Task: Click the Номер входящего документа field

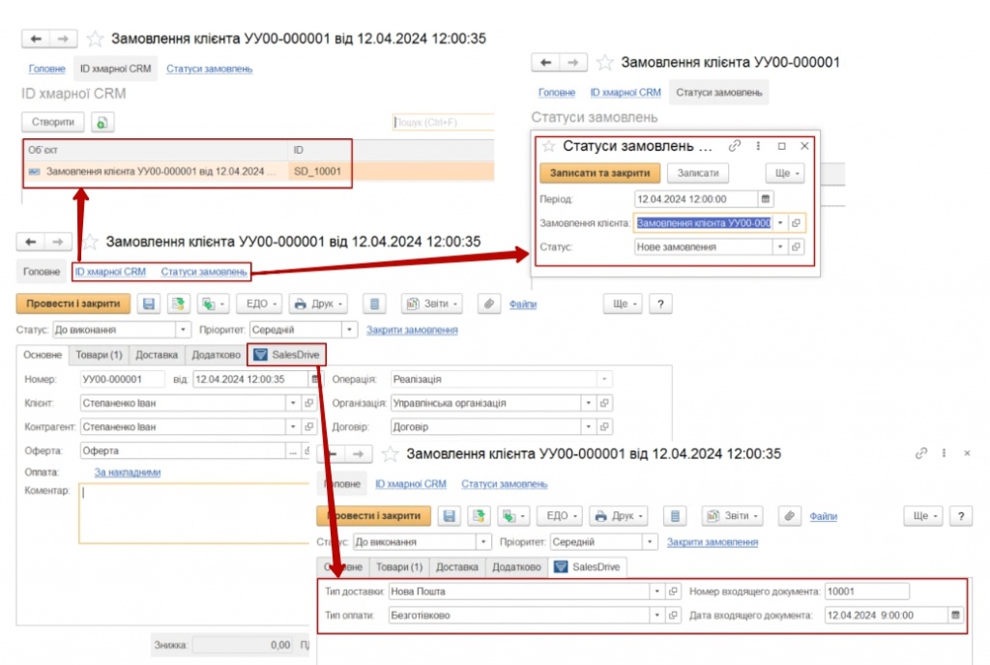Action: pos(866,591)
